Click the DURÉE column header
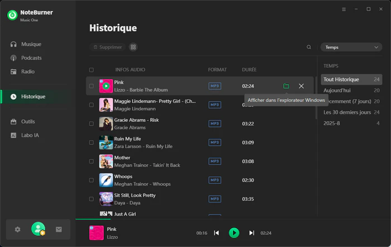The image size is (391, 247). pos(249,70)
